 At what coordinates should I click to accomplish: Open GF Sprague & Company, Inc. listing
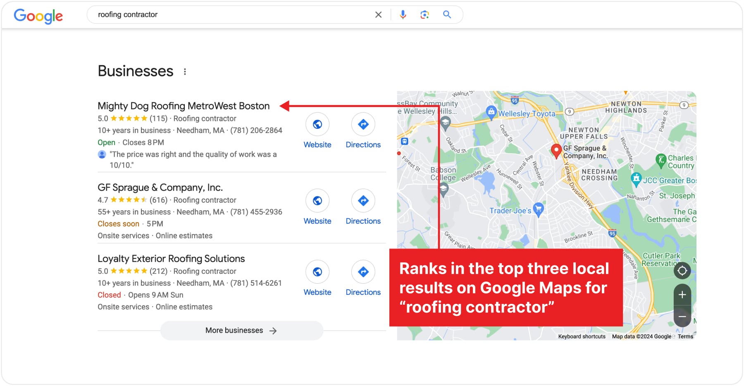pos(160,187)
